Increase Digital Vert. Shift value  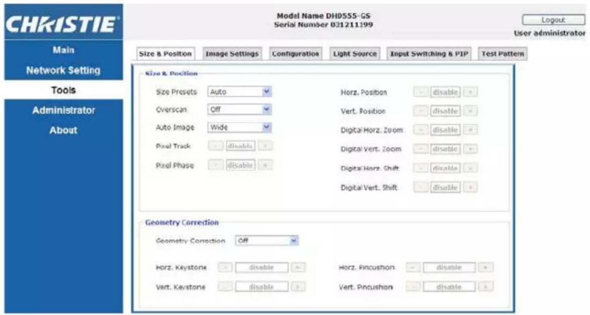tap(471, 188)
